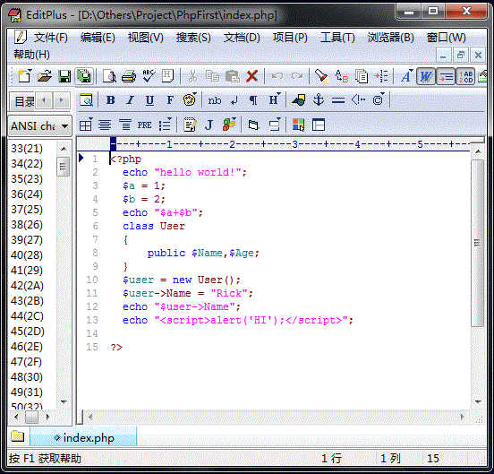Open the 搜索(S) menu
The image size is (494, 474).
click(x=193, y=38)
